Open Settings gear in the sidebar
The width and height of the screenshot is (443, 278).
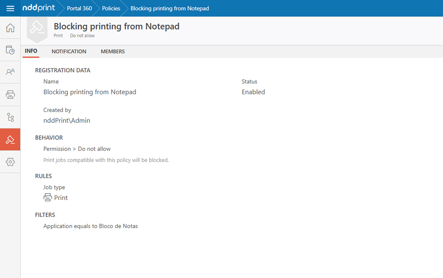click(x=10, y=162)
